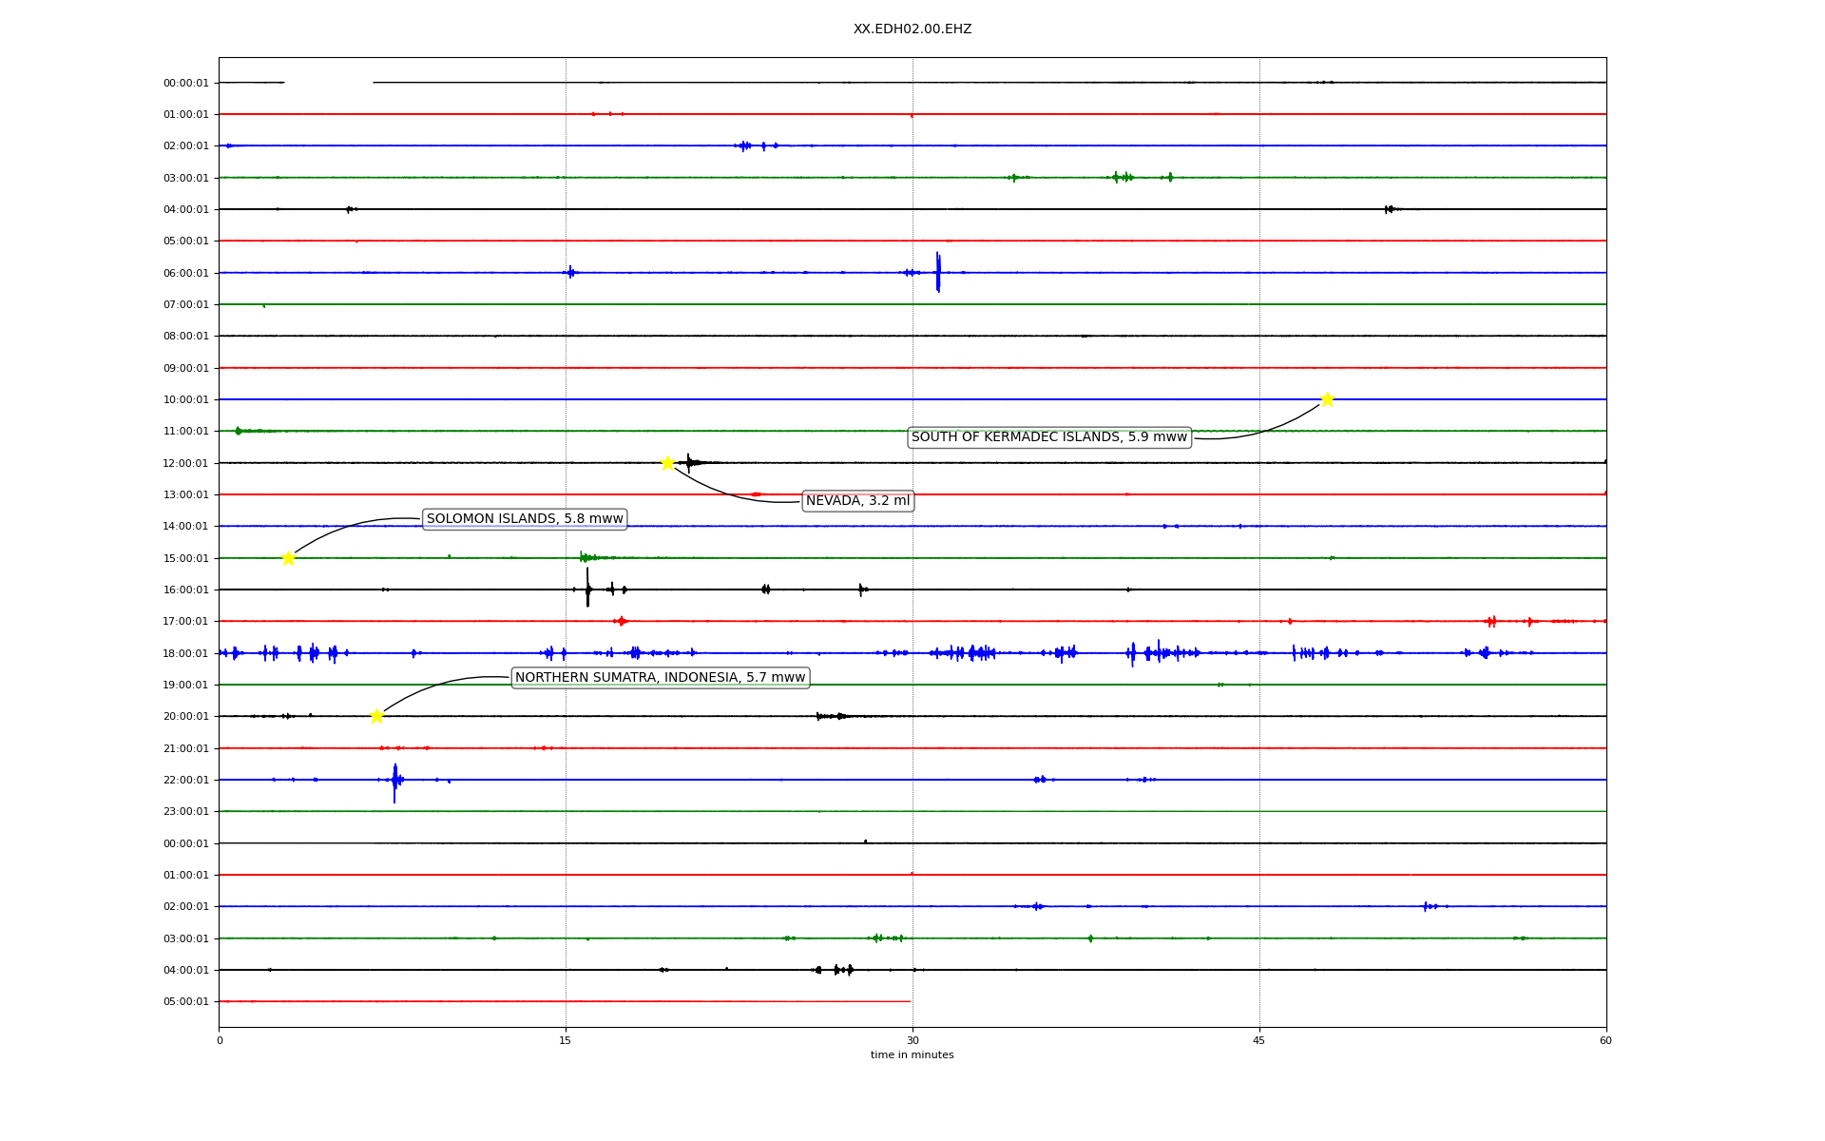Image resolution: width=1825 pixels, height=1141 pixels.
Task: Click the Kermadec Islands earthquake star marker
Action: pyautogui.click(x=1327, y=399)
